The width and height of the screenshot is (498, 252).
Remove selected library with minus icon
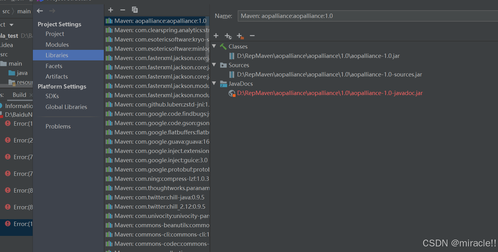[x=123, y=10]
